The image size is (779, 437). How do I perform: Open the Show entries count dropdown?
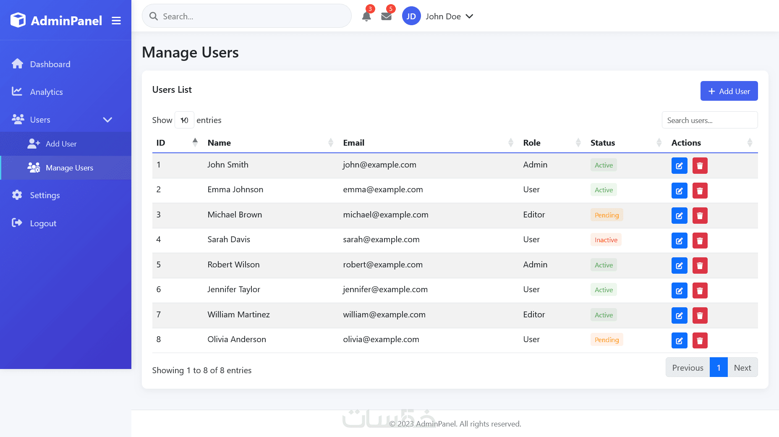coord(184,120)
